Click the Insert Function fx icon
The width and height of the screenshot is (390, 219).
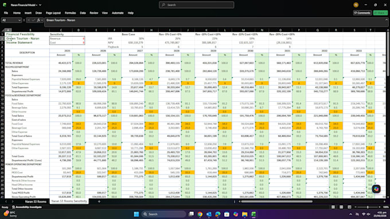(38, 21)
